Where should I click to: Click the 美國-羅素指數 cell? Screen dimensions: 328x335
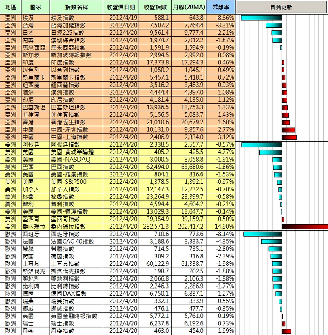click(x=76, y=174)
